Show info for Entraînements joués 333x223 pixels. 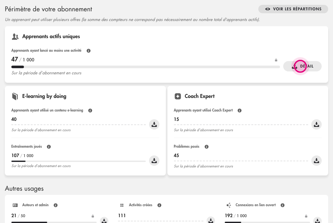coord(49,147)
